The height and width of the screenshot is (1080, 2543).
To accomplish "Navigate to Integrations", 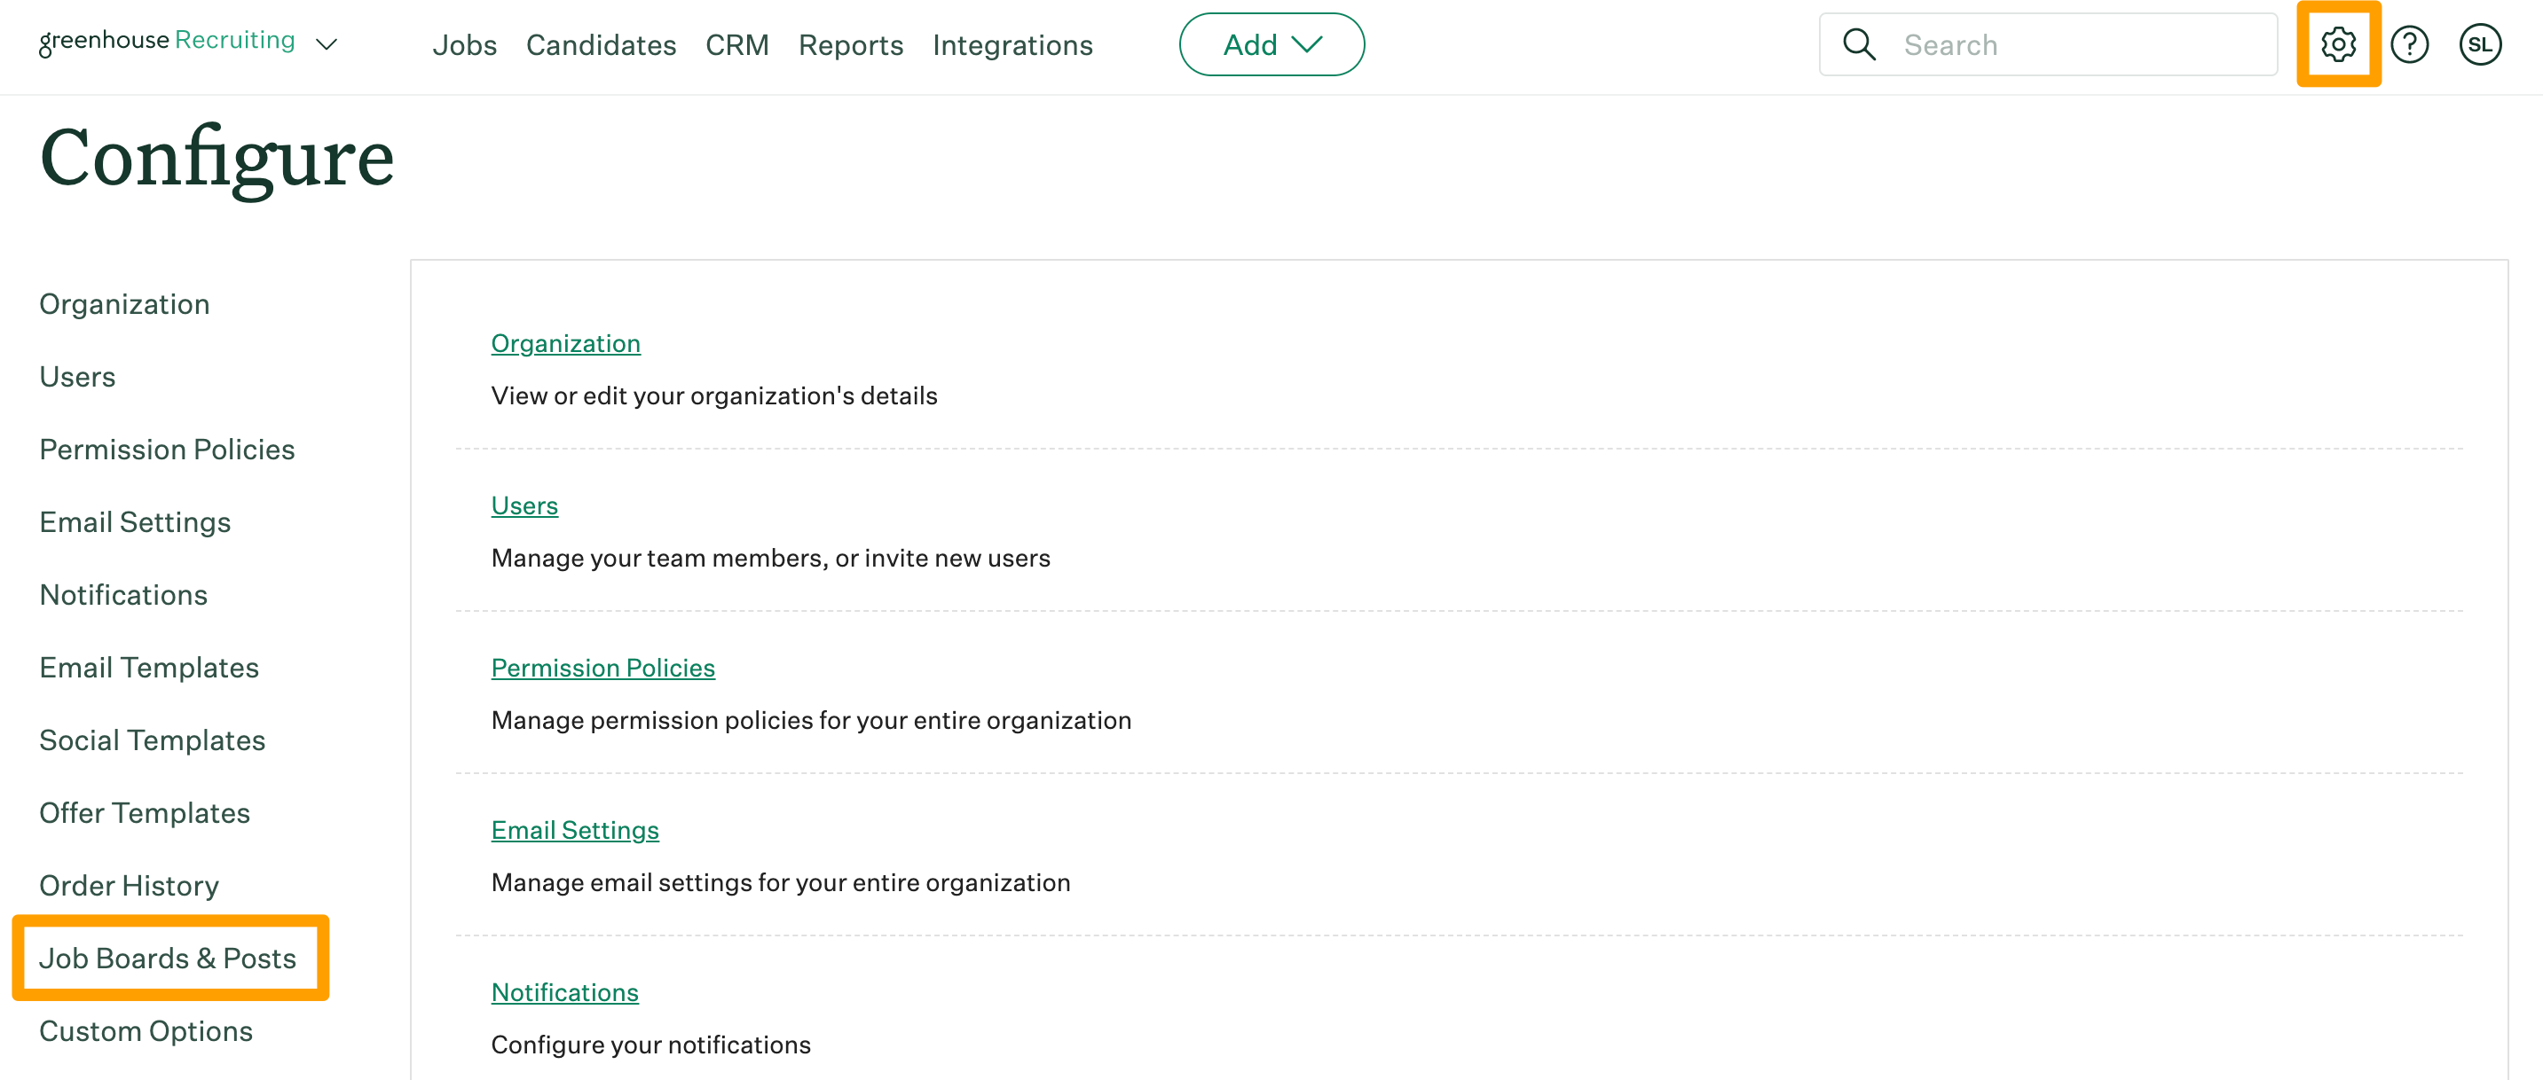I will click(x=1012, y=44).
